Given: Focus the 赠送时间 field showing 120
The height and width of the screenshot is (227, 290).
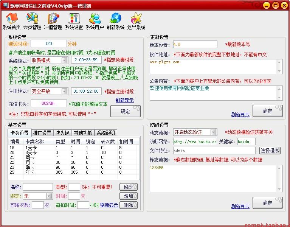Looking at the screenshot, I should (x=49, y=44).
